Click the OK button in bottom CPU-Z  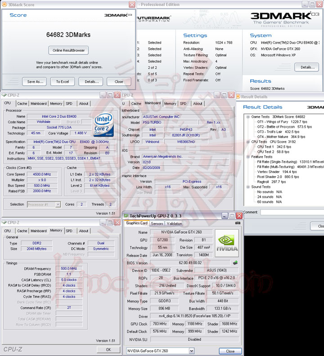[x=108, y=350]
